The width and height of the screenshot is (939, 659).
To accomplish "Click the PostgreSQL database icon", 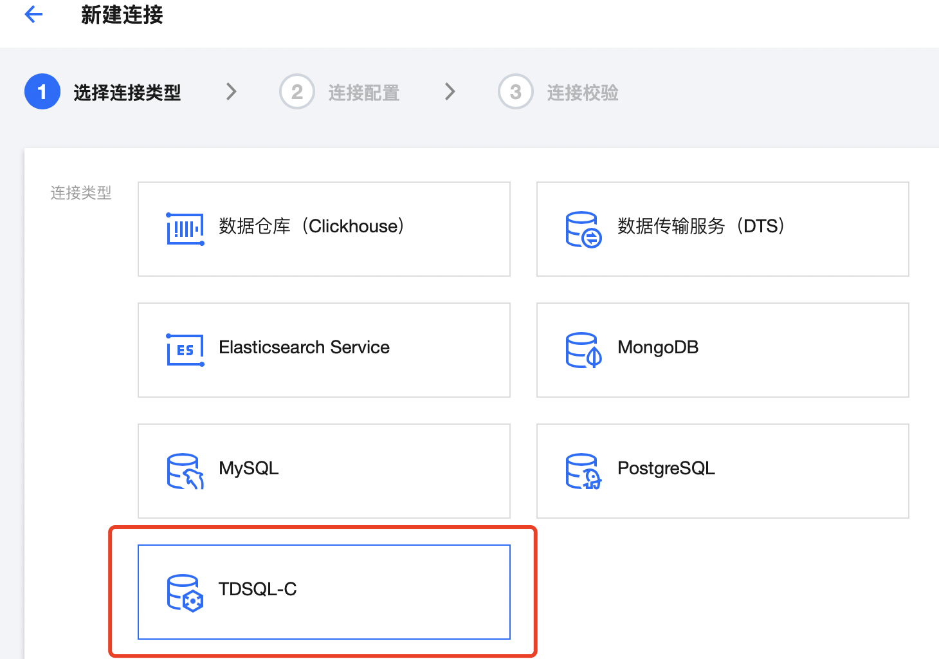I will click(583, 471).
